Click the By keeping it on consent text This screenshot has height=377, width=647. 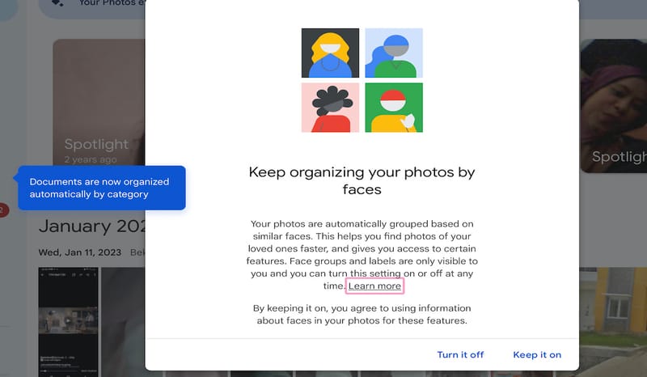point(362,315)
